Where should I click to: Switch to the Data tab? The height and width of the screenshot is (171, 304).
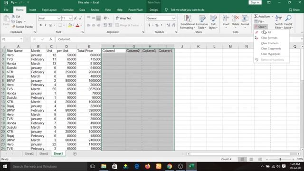82,9
